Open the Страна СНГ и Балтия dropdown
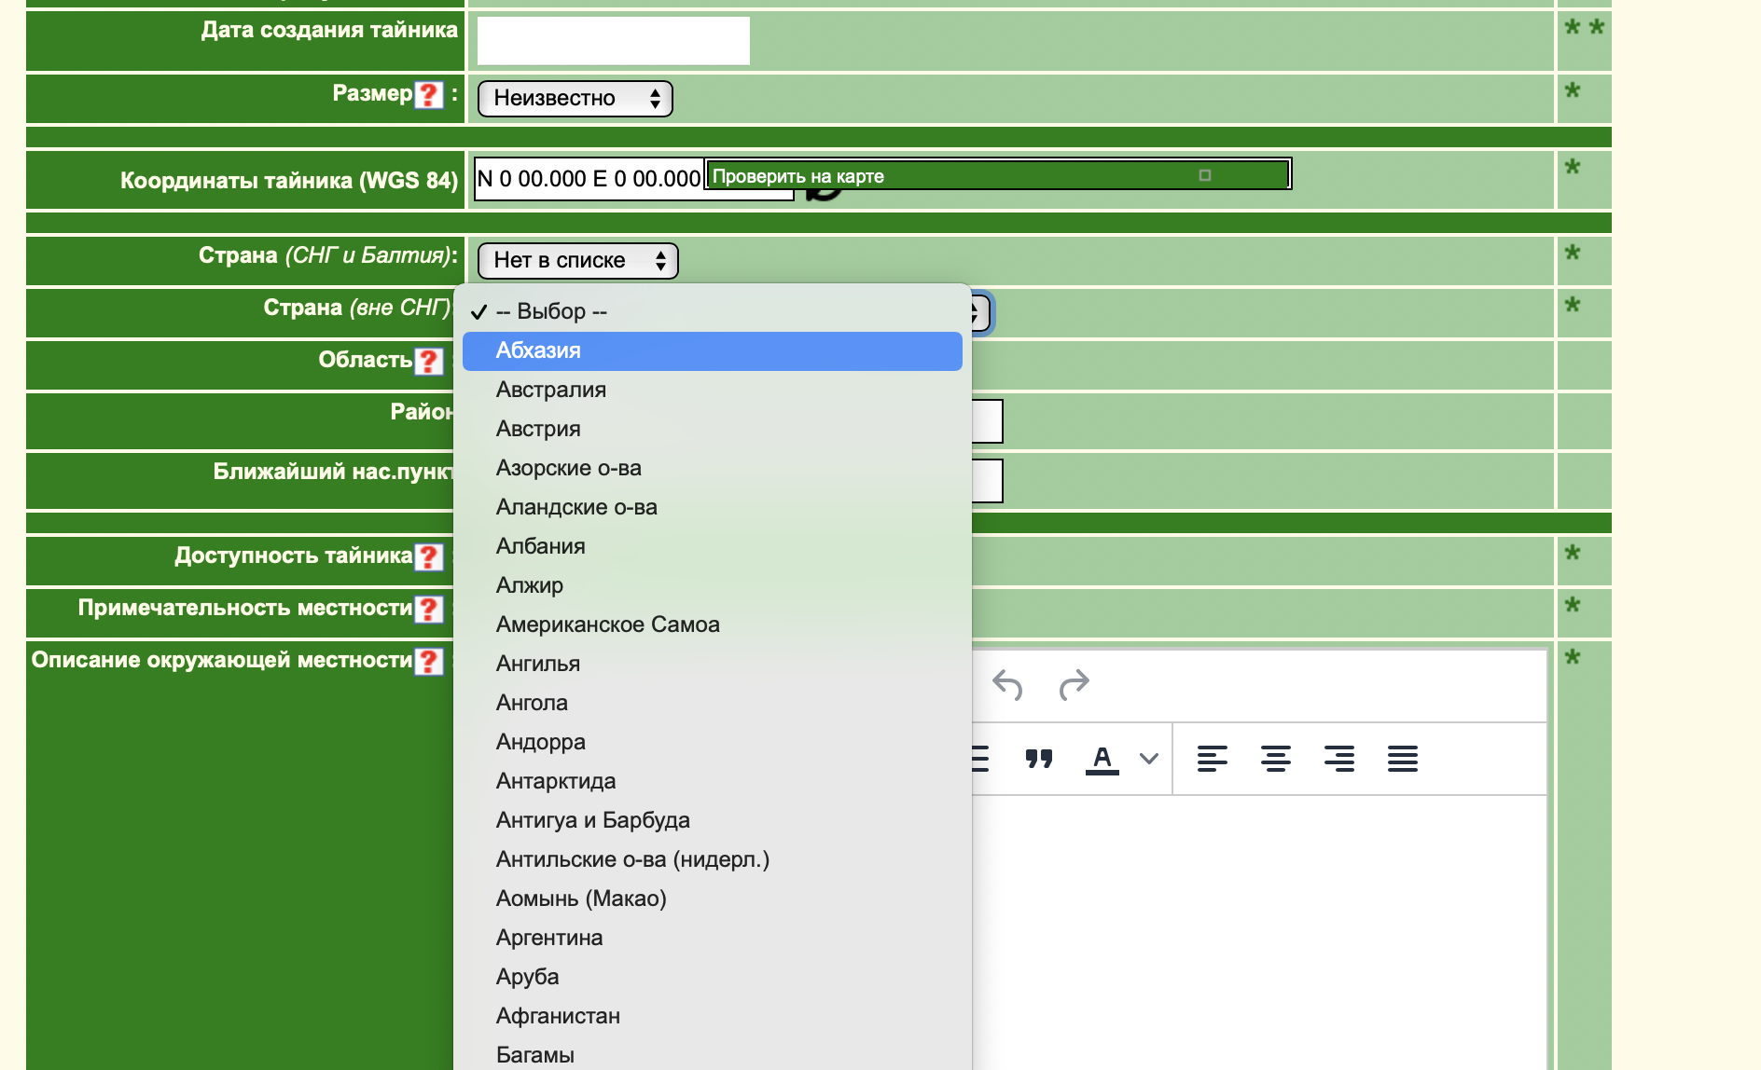The image size is (1761, 1070). [x=577, y=261]
